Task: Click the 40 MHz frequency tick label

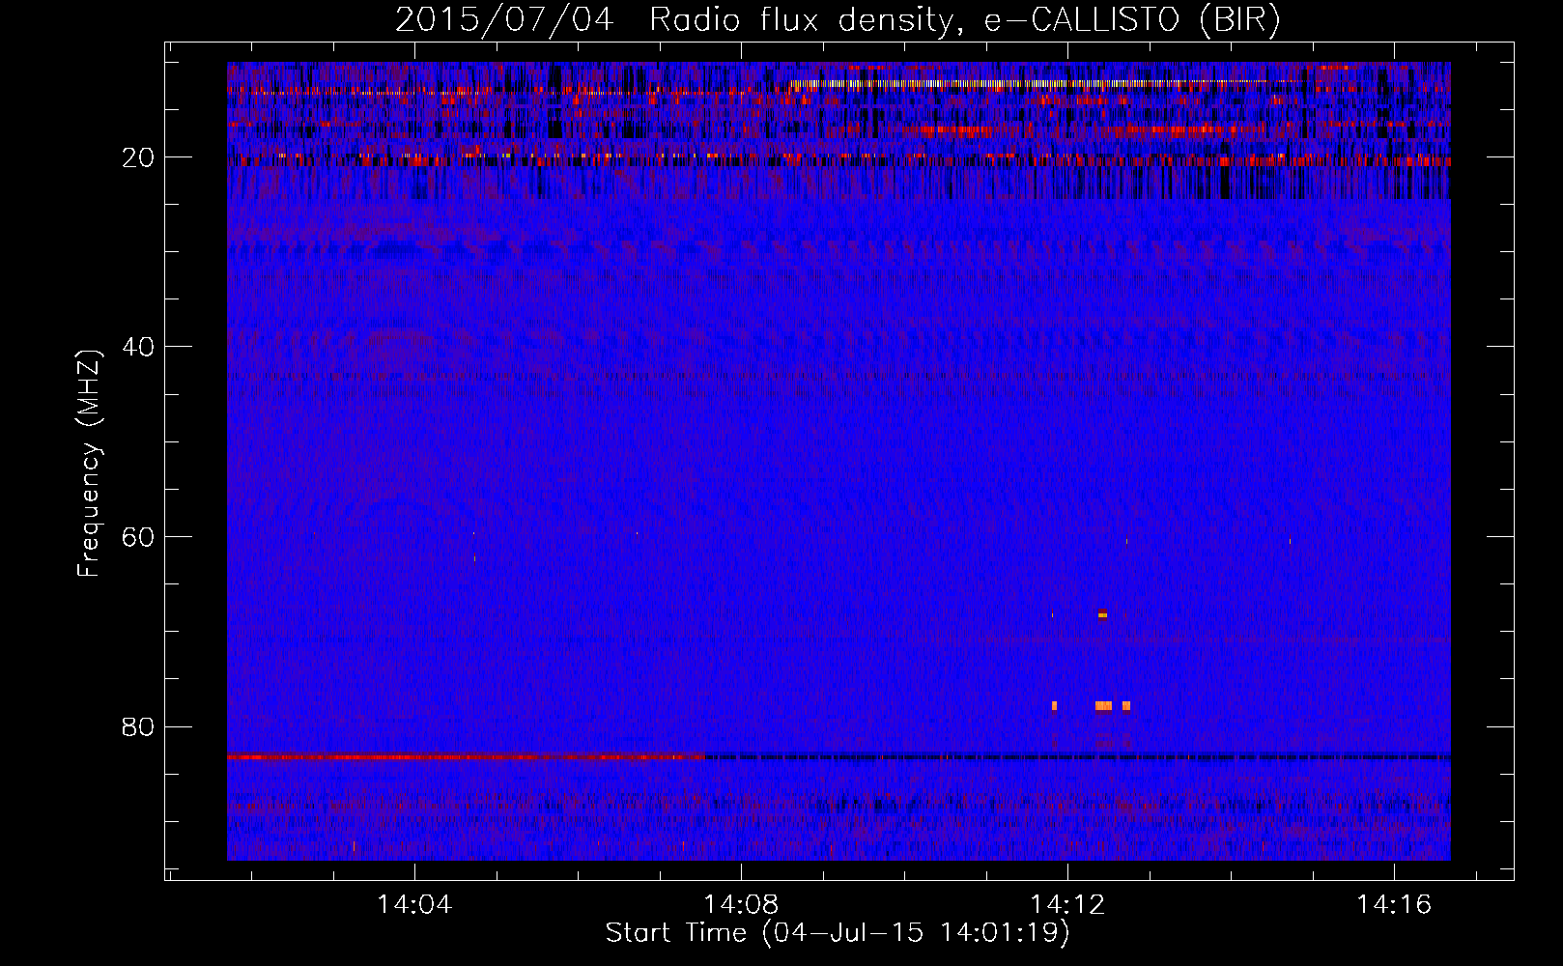Action: pos(139,347)
